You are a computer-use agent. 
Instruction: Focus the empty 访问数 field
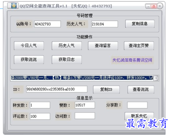tap(85, 116)
